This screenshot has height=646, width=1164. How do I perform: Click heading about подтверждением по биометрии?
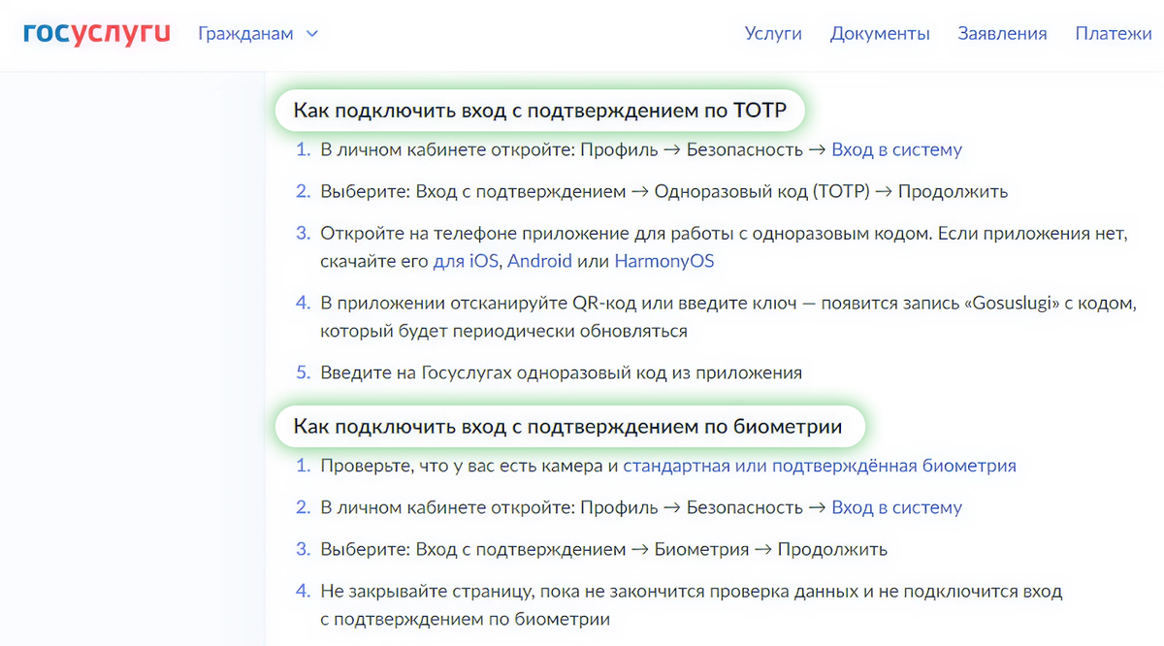[x=567, y=427]
